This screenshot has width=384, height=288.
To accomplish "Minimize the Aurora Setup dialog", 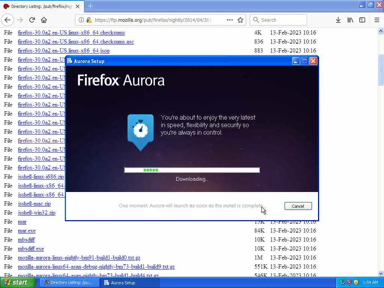I will 296,61.
